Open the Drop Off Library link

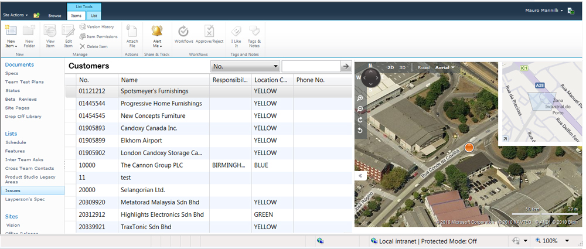23,116
